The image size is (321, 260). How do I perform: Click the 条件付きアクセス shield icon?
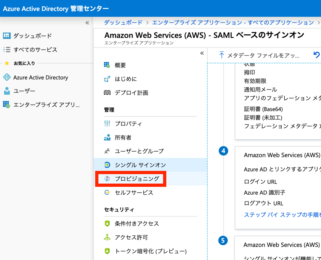[x=107, y=224]
